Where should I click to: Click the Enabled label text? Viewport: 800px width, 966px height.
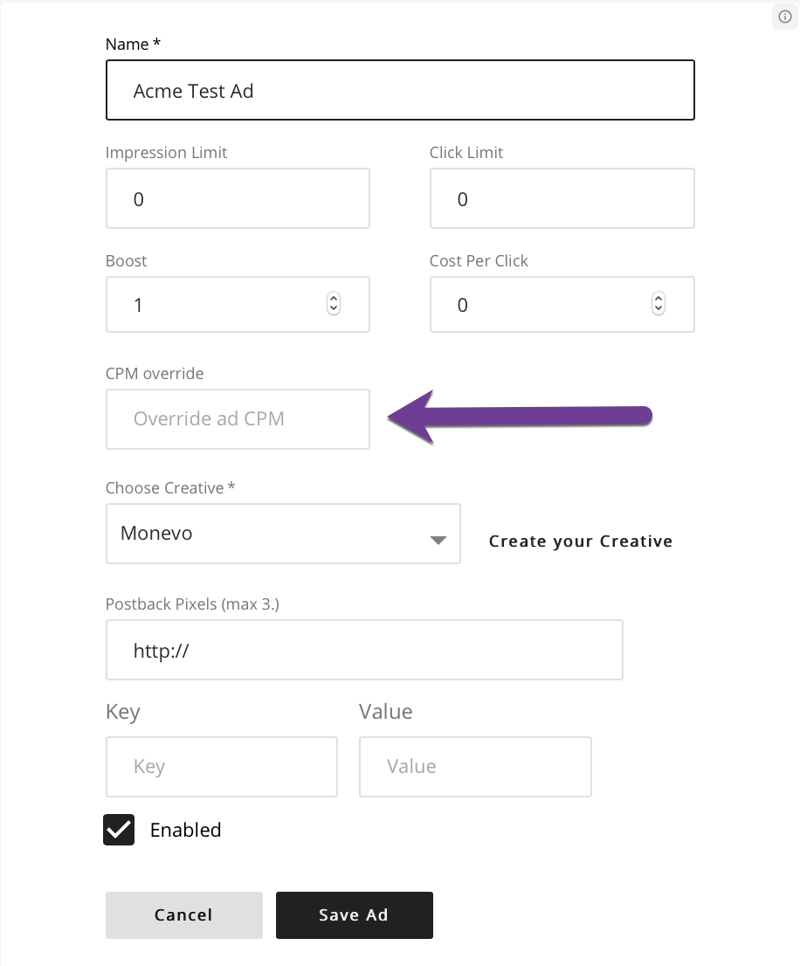click(x=185, y=830)
